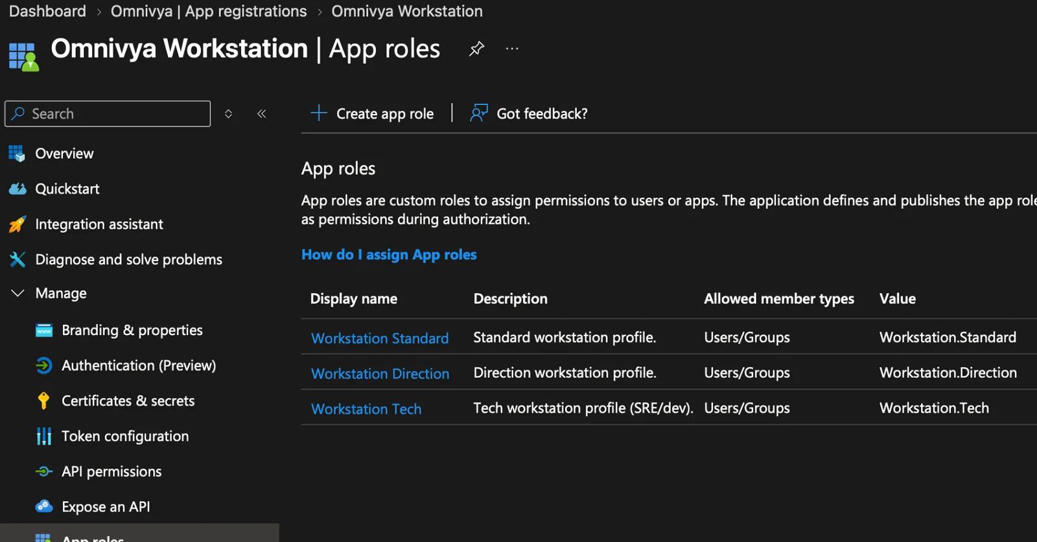Select Branding & properties menu item

132,330
